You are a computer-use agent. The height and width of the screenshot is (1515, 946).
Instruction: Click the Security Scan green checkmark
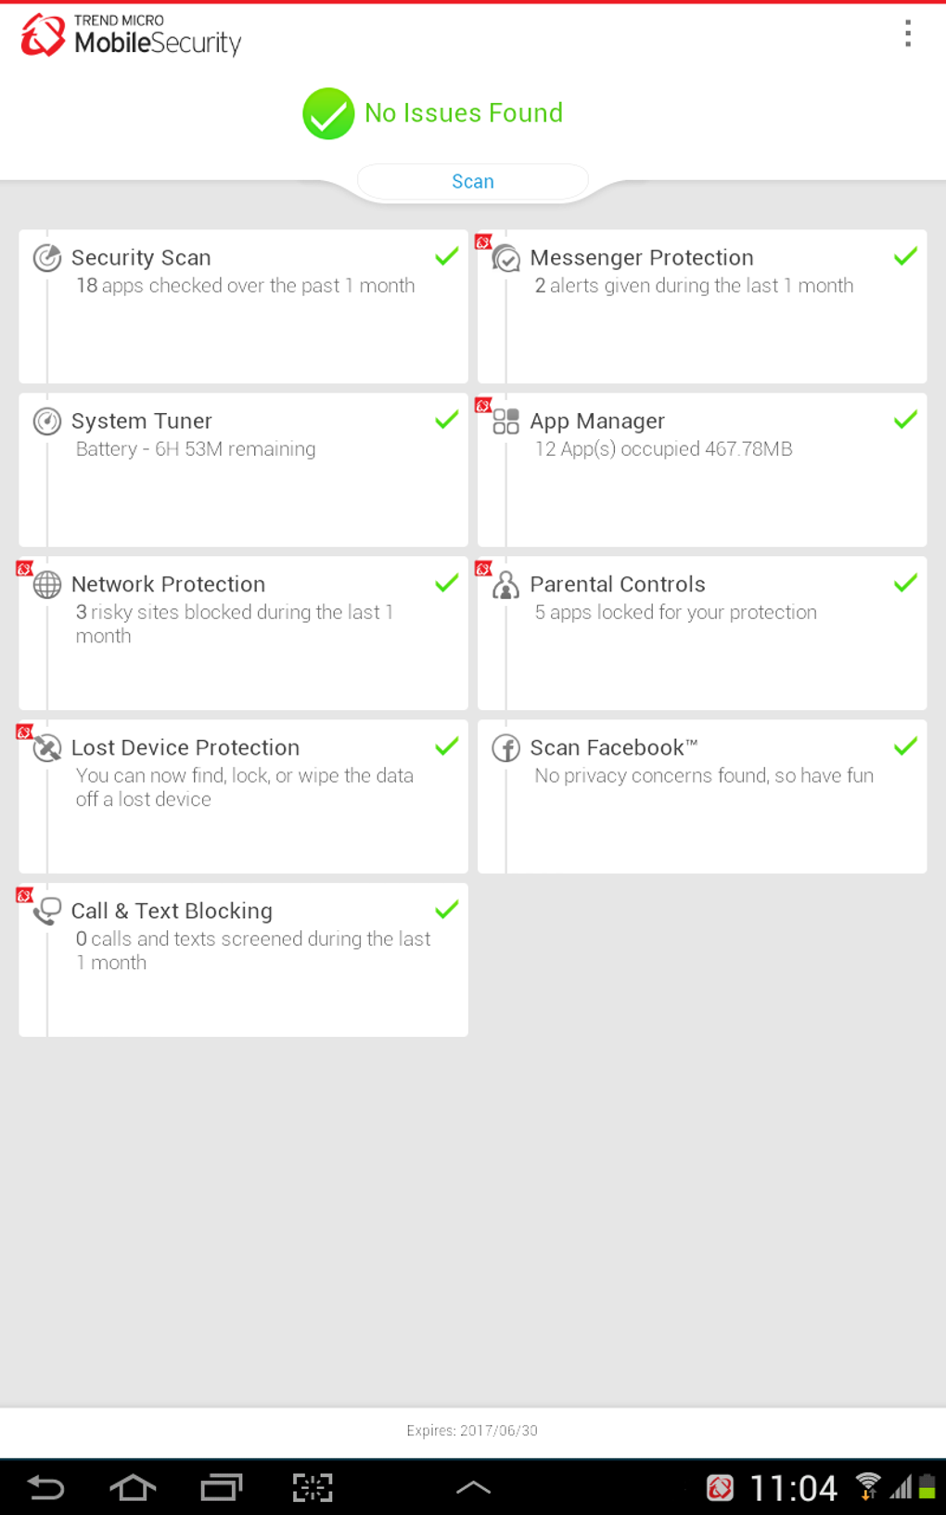pyautogui.click(x=447, y=256)
